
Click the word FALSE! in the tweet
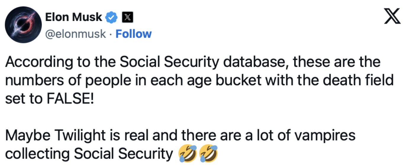70,99
